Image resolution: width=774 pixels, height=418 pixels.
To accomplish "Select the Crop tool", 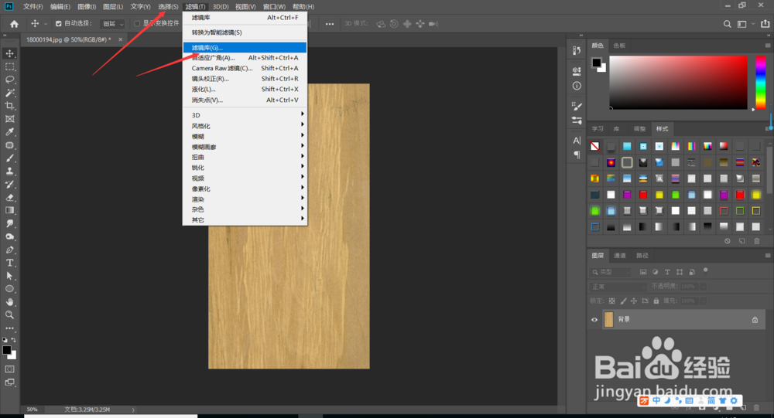I will (x=9, y=106).
